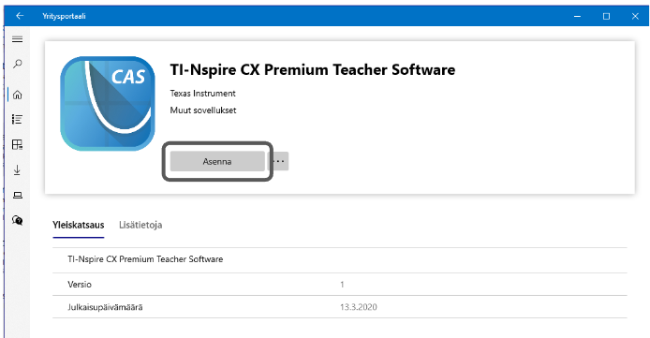Open search with the magnifier icon
Viewport: 650px width, 338px height.
pyautogui.click(x=18, y=65)
